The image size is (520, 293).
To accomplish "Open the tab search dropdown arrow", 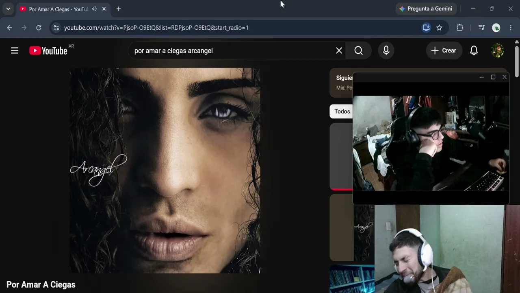I will pos(8,9).
